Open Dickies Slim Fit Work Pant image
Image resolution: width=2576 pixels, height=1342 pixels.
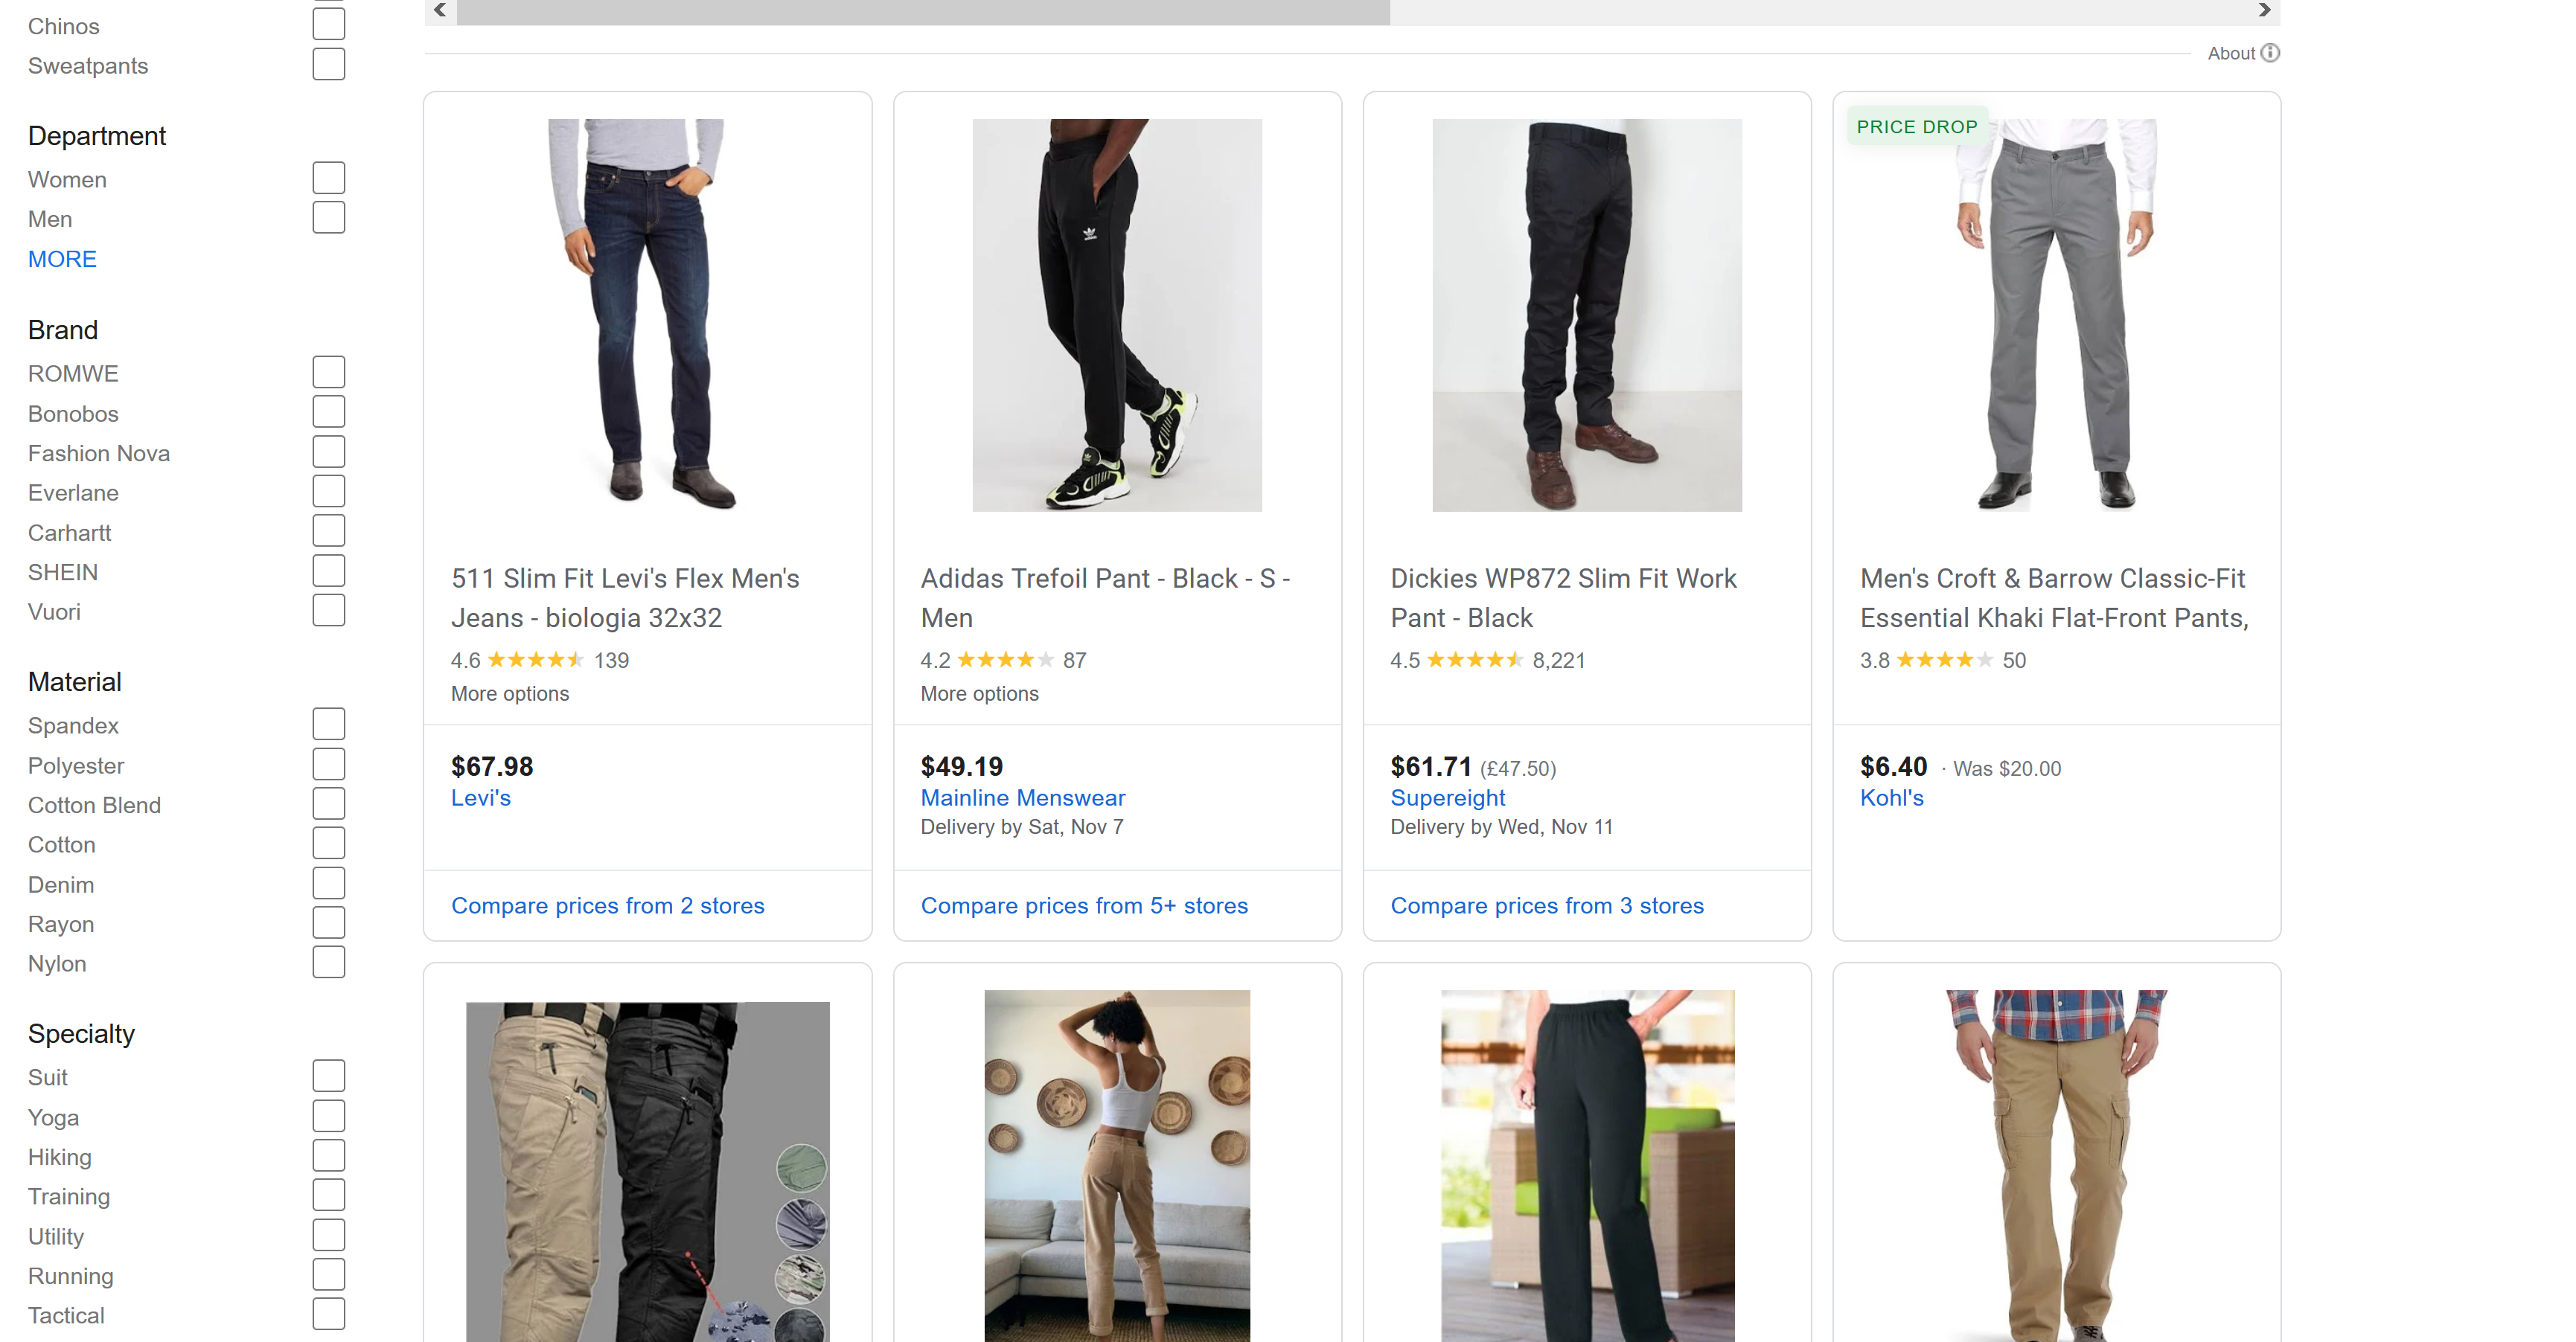point(1586,315)
